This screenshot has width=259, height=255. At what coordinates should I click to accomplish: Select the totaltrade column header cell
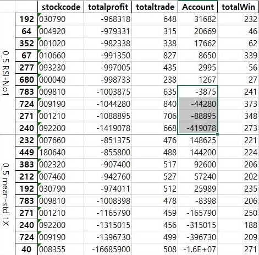[155, 7]
